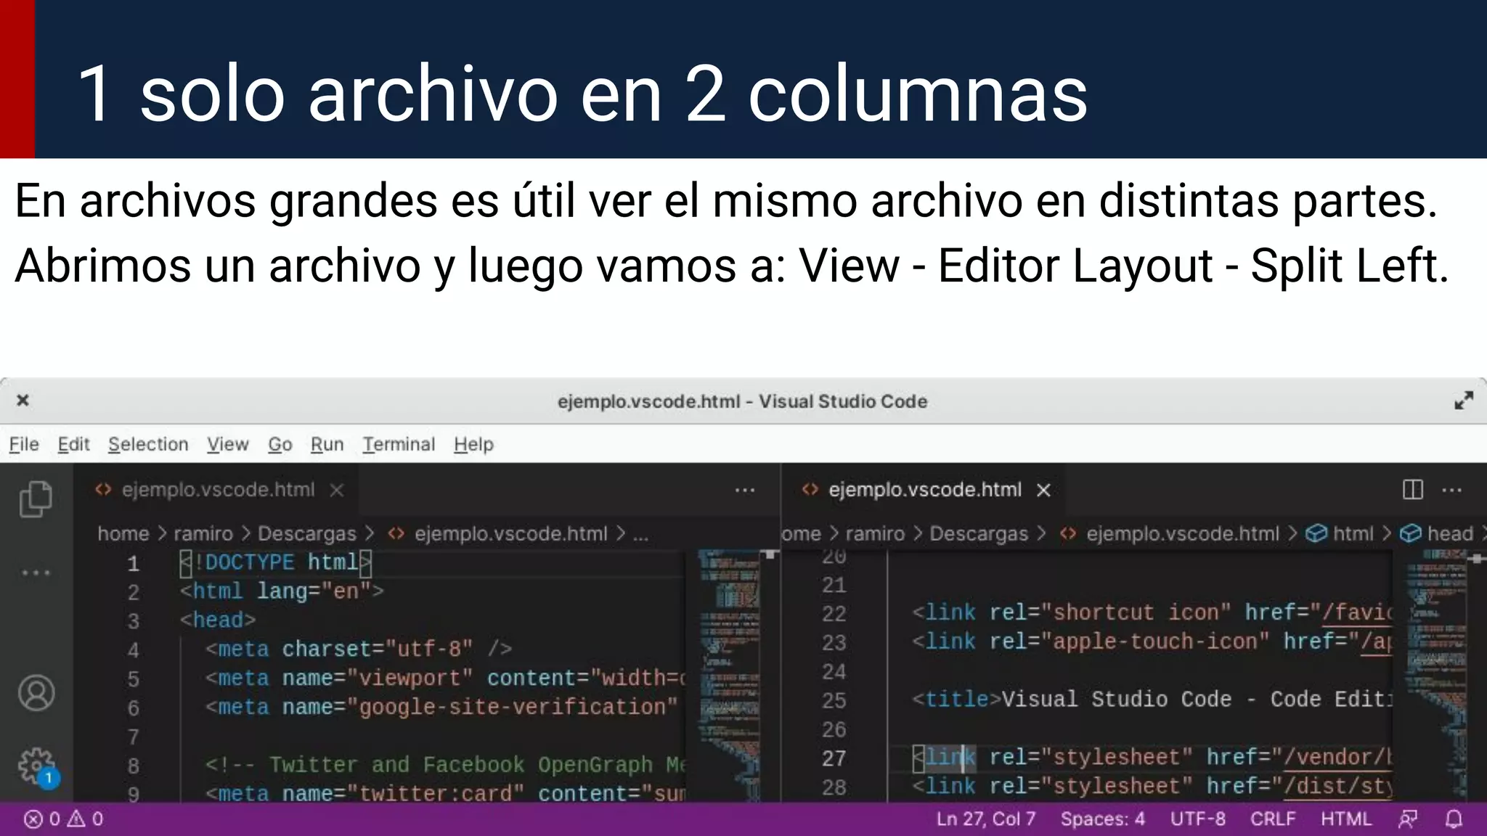The height and width of the screenshot is (836, 1487).
Task: Click the shortcut icon link line
Action: coord(1152,612)
